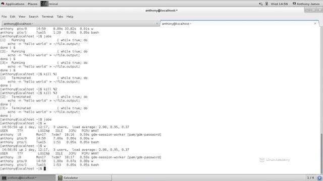The image size is (323, 181).
Task: Open the View menu
Action: tap(22, 17)
